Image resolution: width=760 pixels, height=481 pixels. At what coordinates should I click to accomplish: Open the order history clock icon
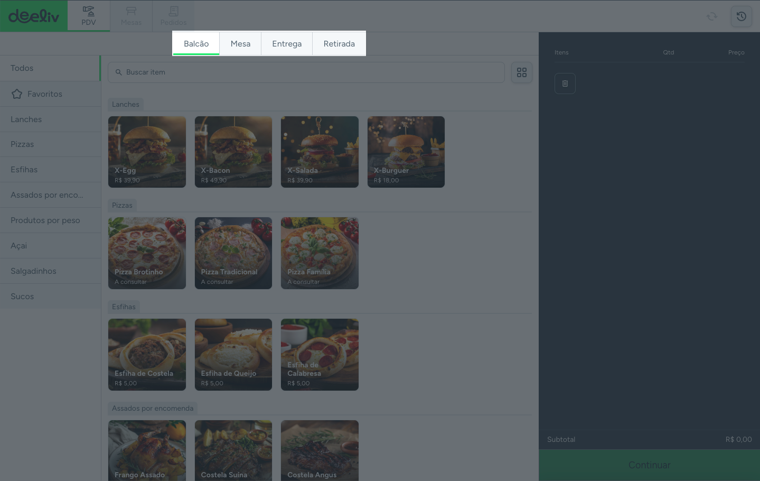click(741, 16)
